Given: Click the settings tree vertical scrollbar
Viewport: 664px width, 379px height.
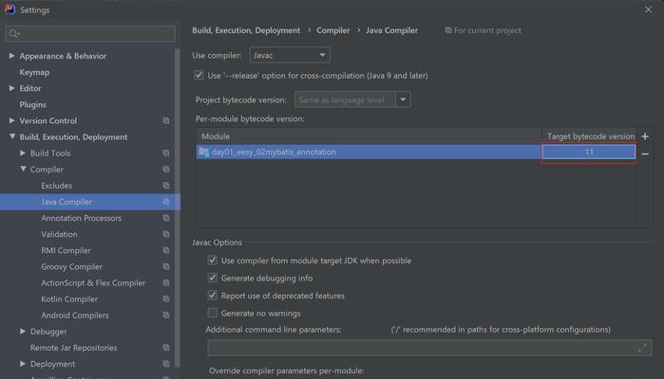Looking at the screenshot, I should point(178,208).
